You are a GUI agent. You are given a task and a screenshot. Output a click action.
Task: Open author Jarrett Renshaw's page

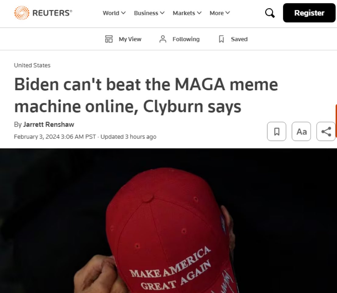(x=49, y=124)
